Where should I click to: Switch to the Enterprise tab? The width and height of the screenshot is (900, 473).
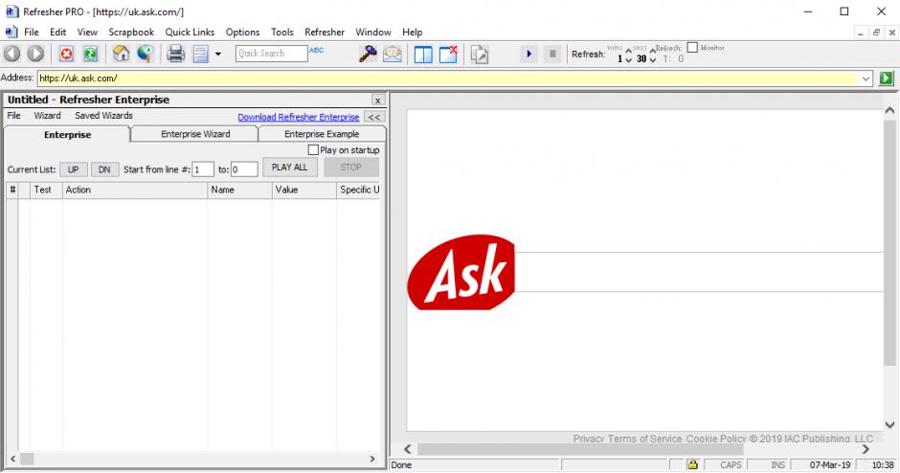pos(67,134)
